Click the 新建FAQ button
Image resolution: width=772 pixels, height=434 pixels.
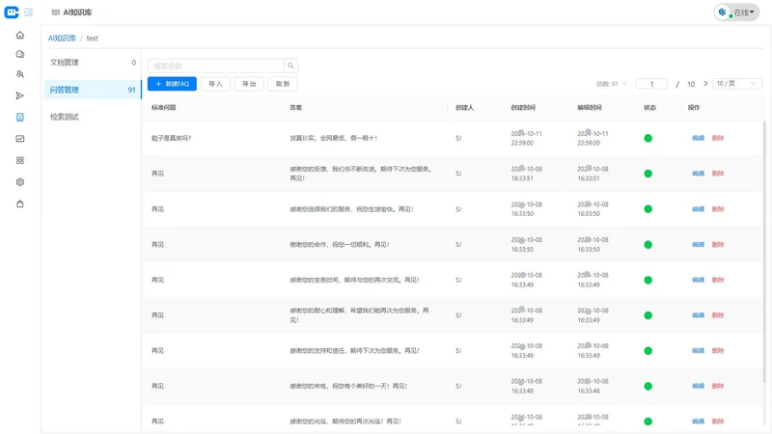click(172, 84)
